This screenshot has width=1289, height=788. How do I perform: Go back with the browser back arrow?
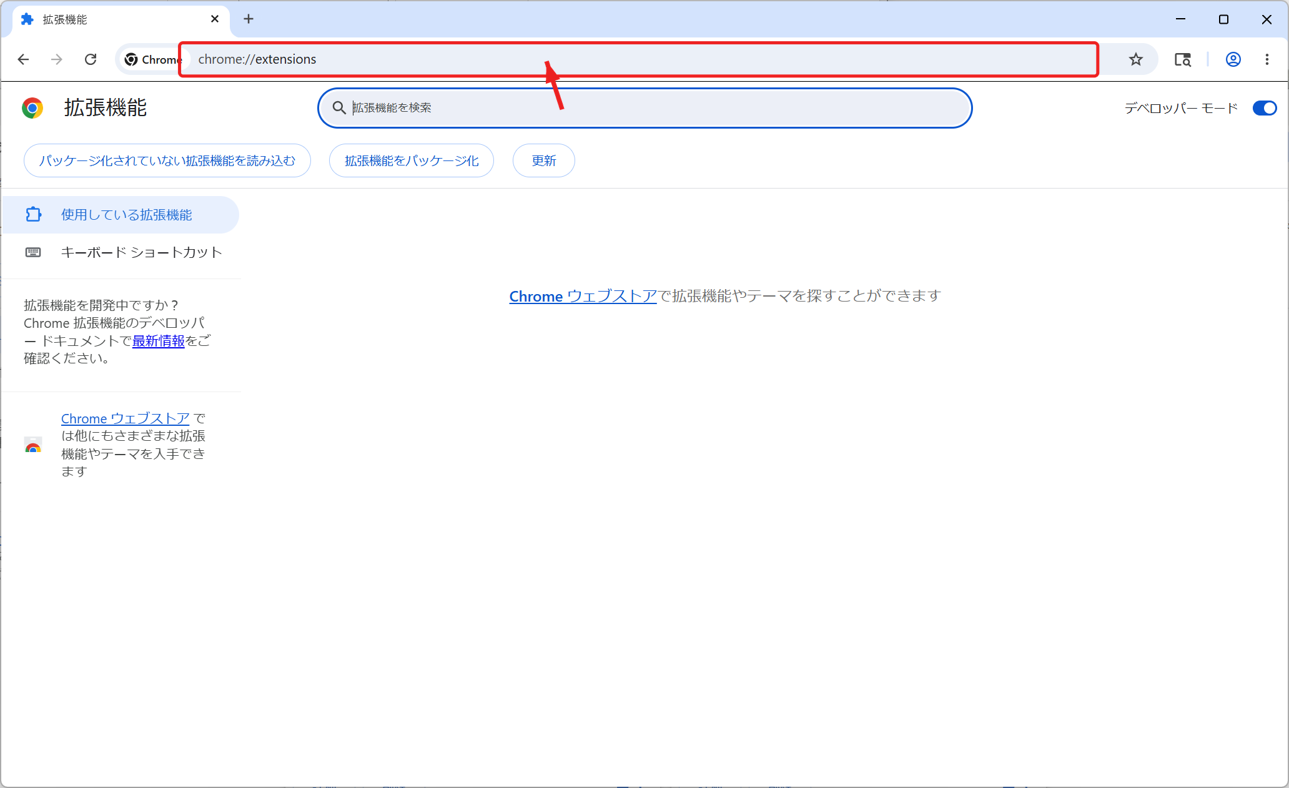pos(23,59)
